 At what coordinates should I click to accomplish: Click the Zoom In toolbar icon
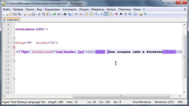click(76, 14)
